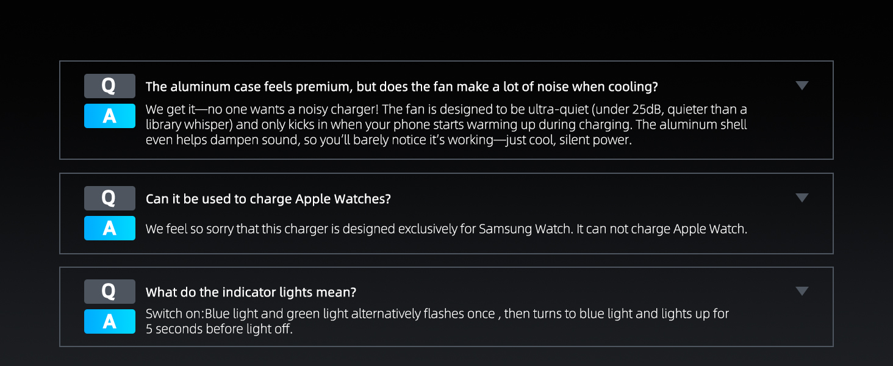Select "Can it be used to charge Apple Watches?"

(x=268, y=199)
